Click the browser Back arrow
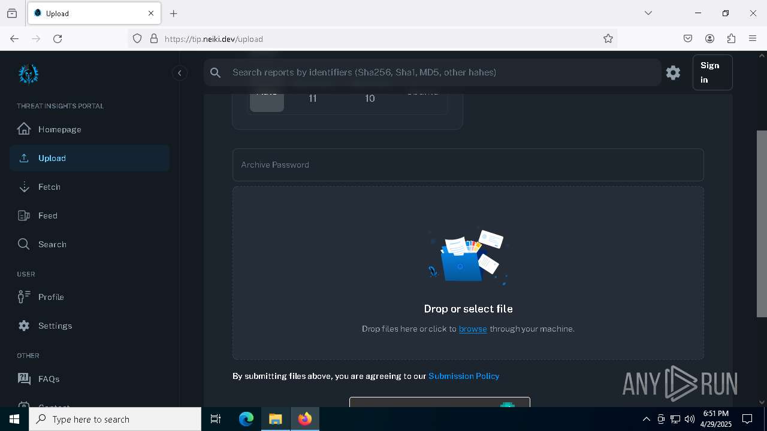 [14, 38]
